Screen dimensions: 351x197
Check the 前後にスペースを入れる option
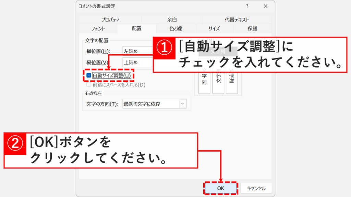(x=89, y=85)
